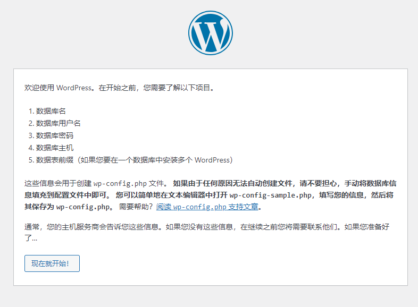Click list item 数据库密码
This screenshot has width=418, height=307.
coord(54,135)
